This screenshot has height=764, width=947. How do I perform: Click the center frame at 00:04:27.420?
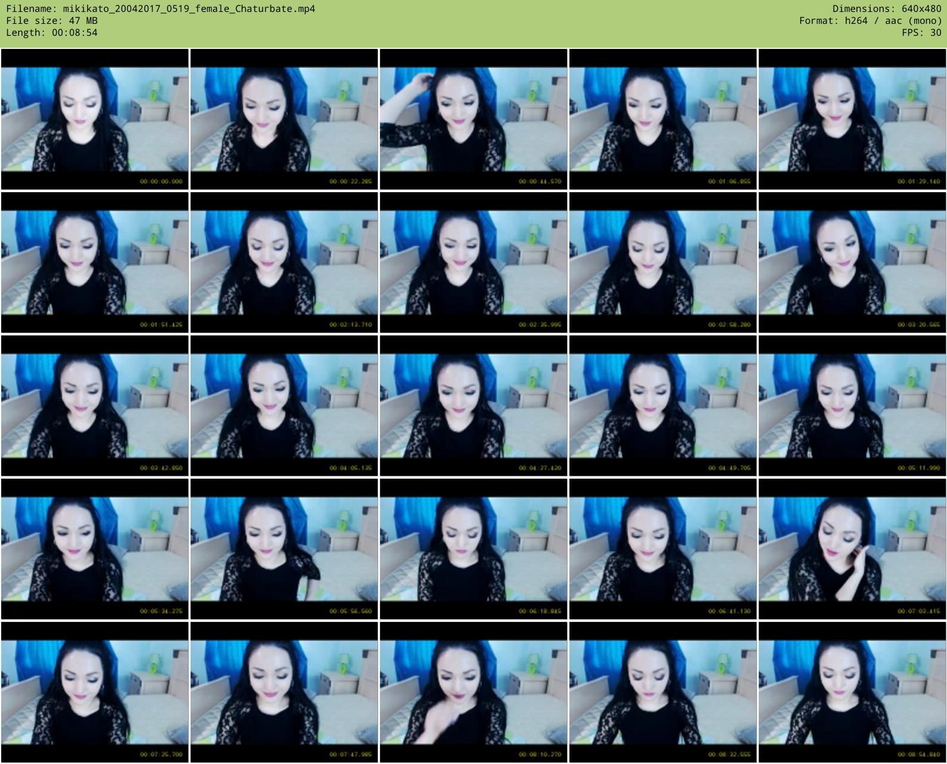click(x=473, y=406)
